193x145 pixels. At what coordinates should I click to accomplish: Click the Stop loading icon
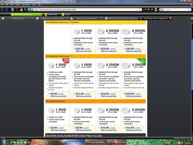pyautogui.click(x=17, y=10)
